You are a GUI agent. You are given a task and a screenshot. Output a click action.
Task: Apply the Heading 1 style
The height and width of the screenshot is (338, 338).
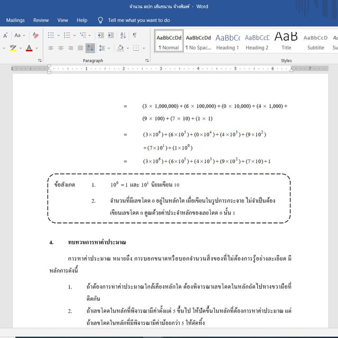(x=227, y=41)
